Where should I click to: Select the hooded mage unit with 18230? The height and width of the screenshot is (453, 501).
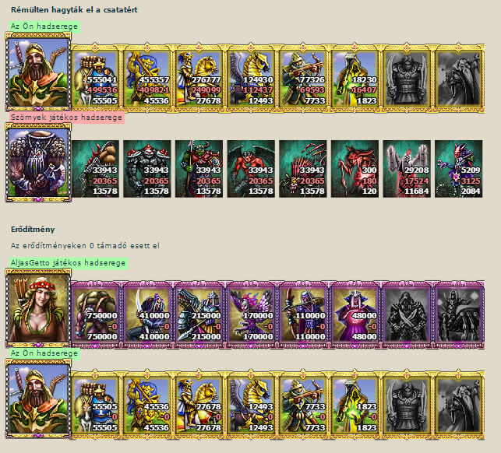355,78
